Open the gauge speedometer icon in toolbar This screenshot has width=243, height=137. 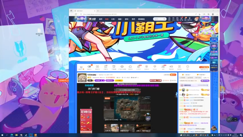click(130, 67)
